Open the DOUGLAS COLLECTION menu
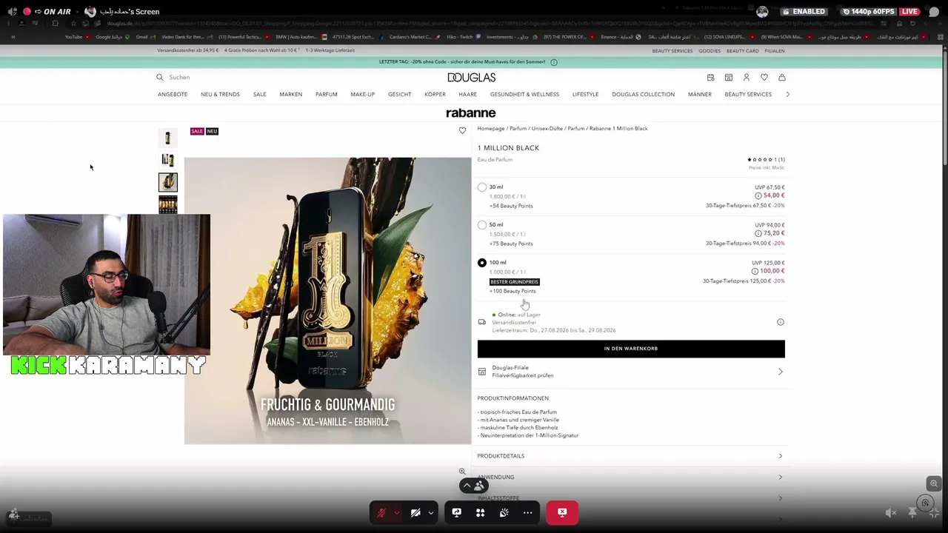Image resolution: width=948 pixels, height=533 pixels. click(x=644, y=95)
